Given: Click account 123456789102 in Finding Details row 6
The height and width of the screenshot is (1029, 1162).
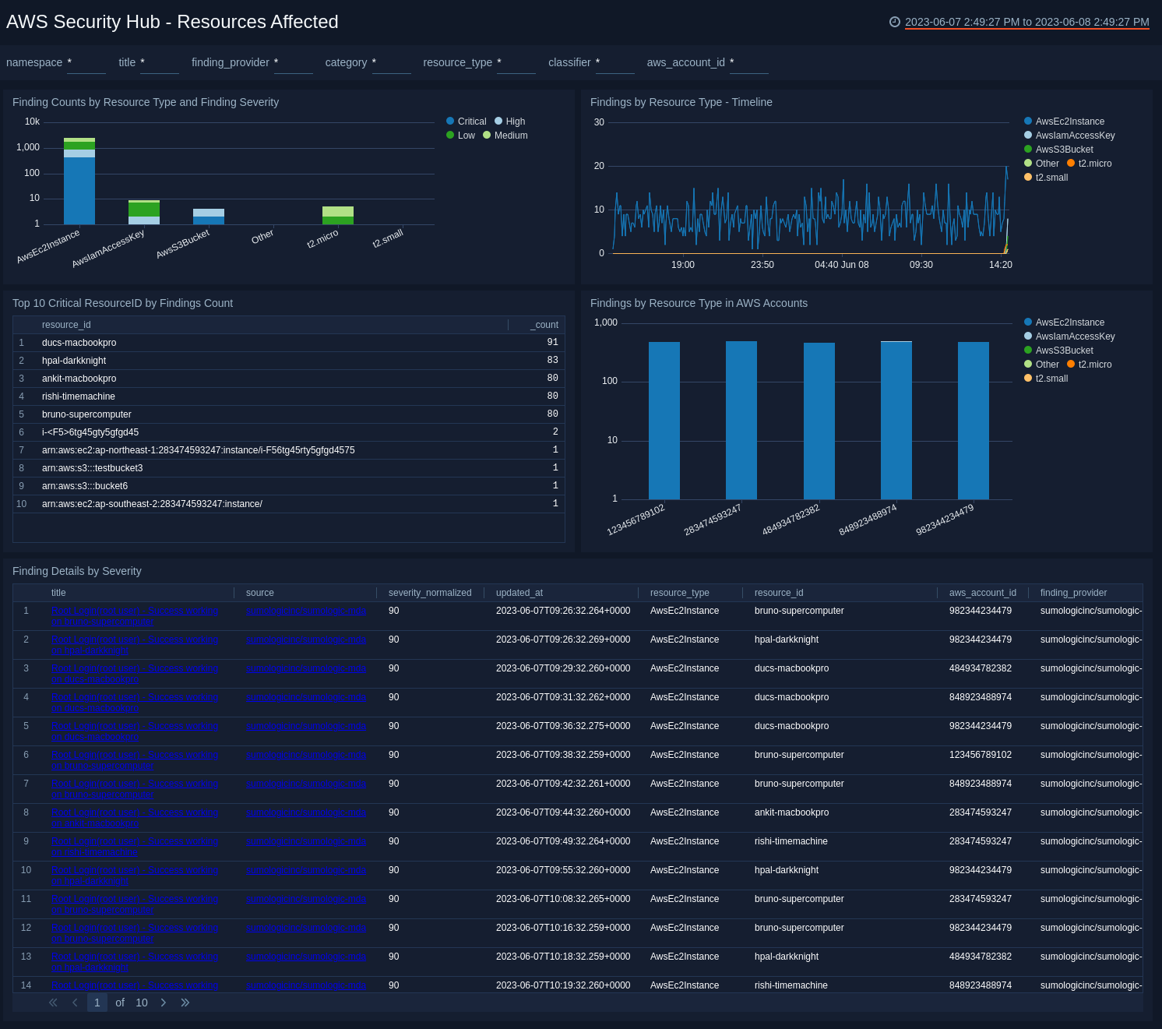Looking at the screenshot, I should coord(981,755).
